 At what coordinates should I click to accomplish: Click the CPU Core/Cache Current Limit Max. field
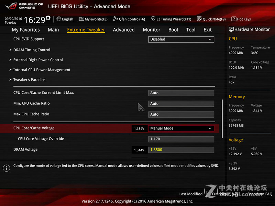click(181, 93)
